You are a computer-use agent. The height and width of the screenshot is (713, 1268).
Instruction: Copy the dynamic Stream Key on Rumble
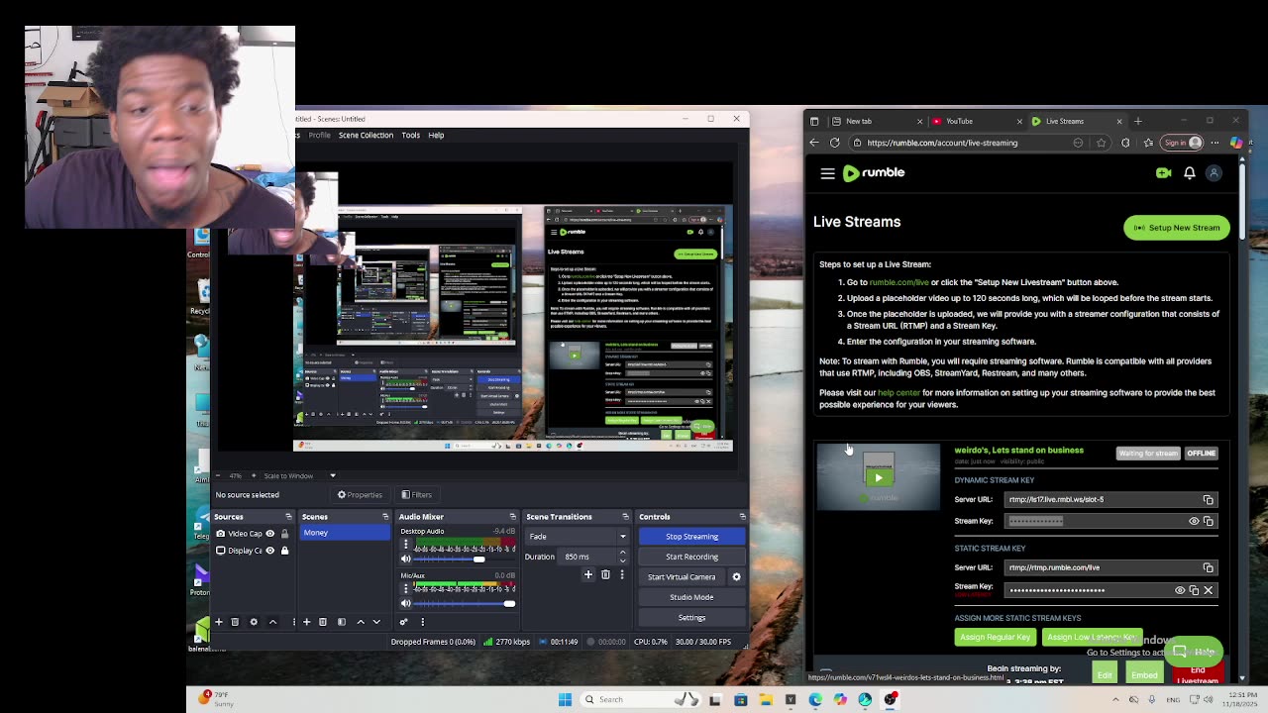(x=1208, y=521)
